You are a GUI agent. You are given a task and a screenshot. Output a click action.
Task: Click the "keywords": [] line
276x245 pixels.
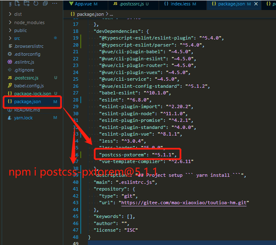pos(114,217)
